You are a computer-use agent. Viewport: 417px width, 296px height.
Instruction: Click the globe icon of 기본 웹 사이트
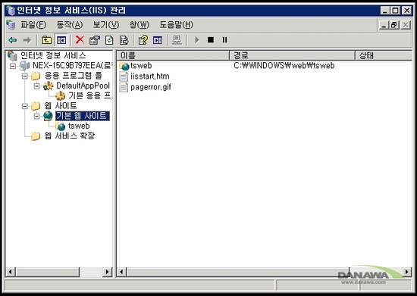(x=48, y=116)
